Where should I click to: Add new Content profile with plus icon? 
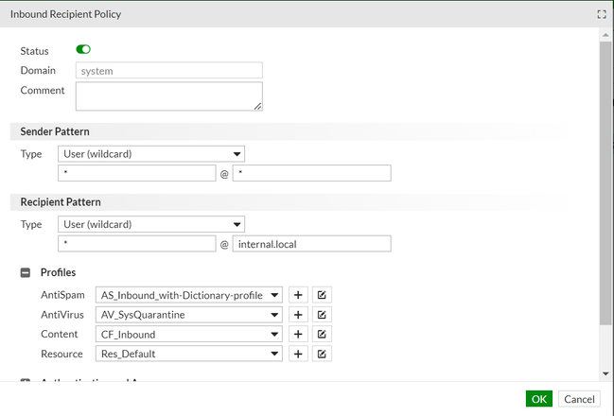click(x=298, y=334)
